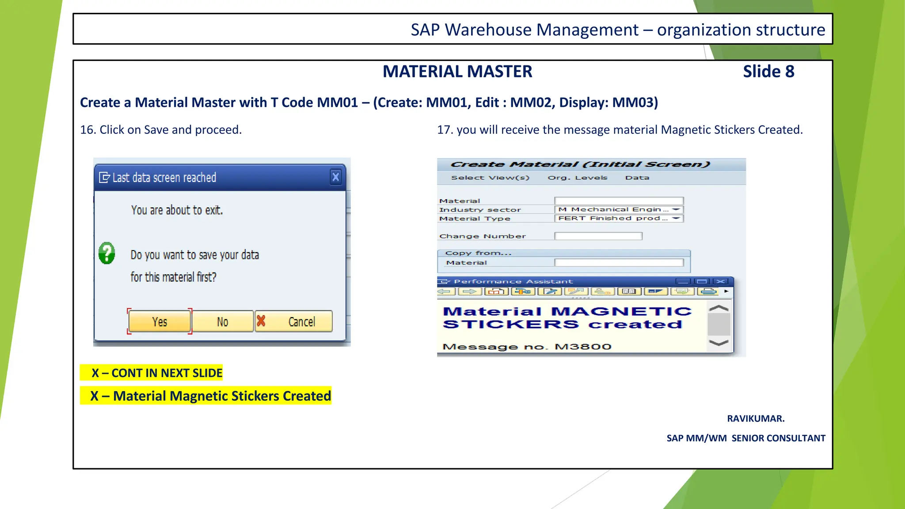Click the scrollbar thumb in Performance Assistant
The image size is (905, 509).
719,325
